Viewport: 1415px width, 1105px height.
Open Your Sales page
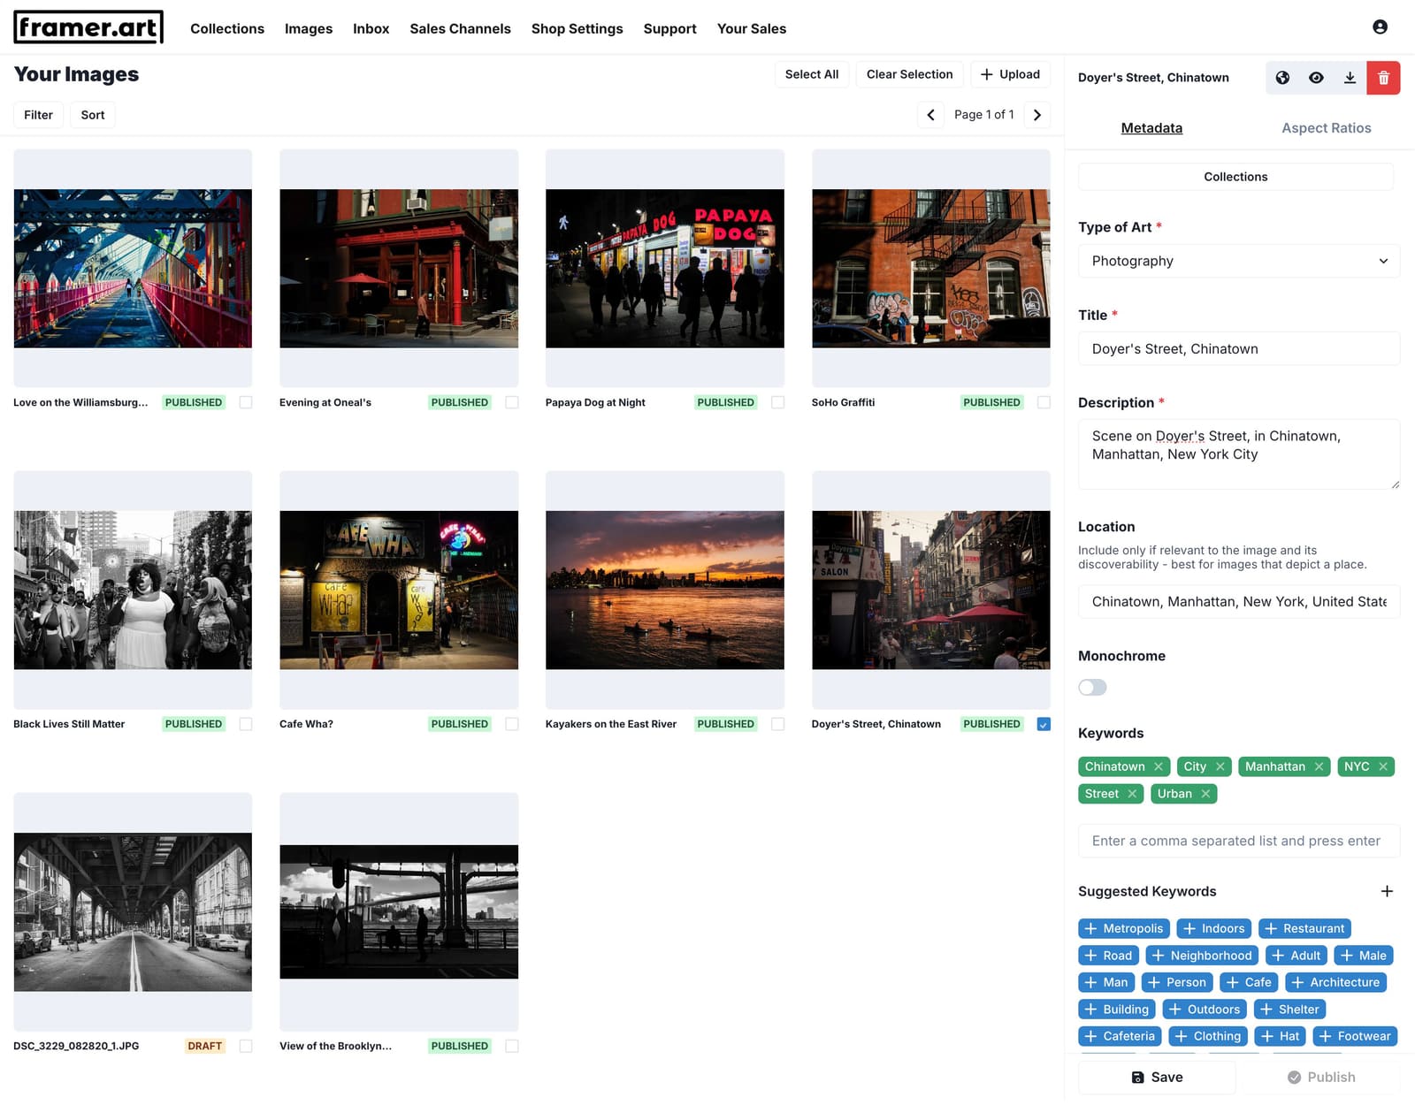(752, 28)
